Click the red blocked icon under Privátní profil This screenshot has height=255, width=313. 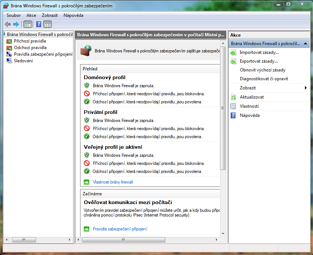pyautogui.click(x=87, y=128)
